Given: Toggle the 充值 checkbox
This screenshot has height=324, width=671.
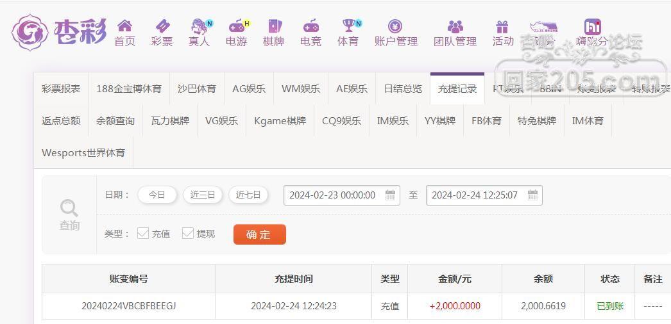Looking at the screenshot, I should 143,233.
